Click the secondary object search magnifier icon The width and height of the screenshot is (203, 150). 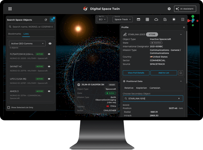(x=126, y=98)
